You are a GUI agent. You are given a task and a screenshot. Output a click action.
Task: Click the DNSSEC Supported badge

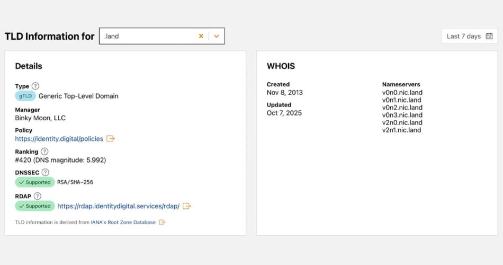tap(35, 182)
